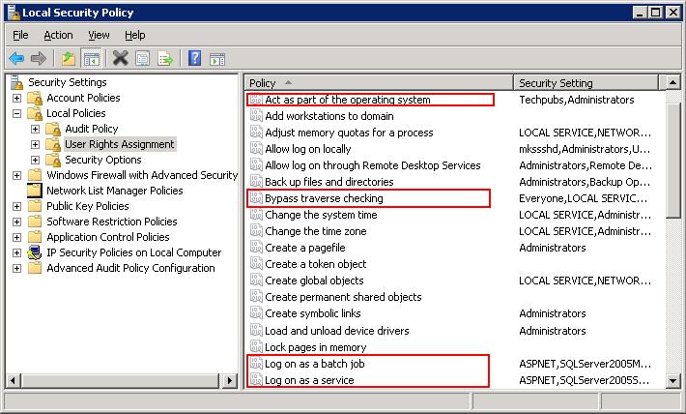686x414 pixels.
Task: Click the Back arrow toolbar icon
Action: (16, 58)
